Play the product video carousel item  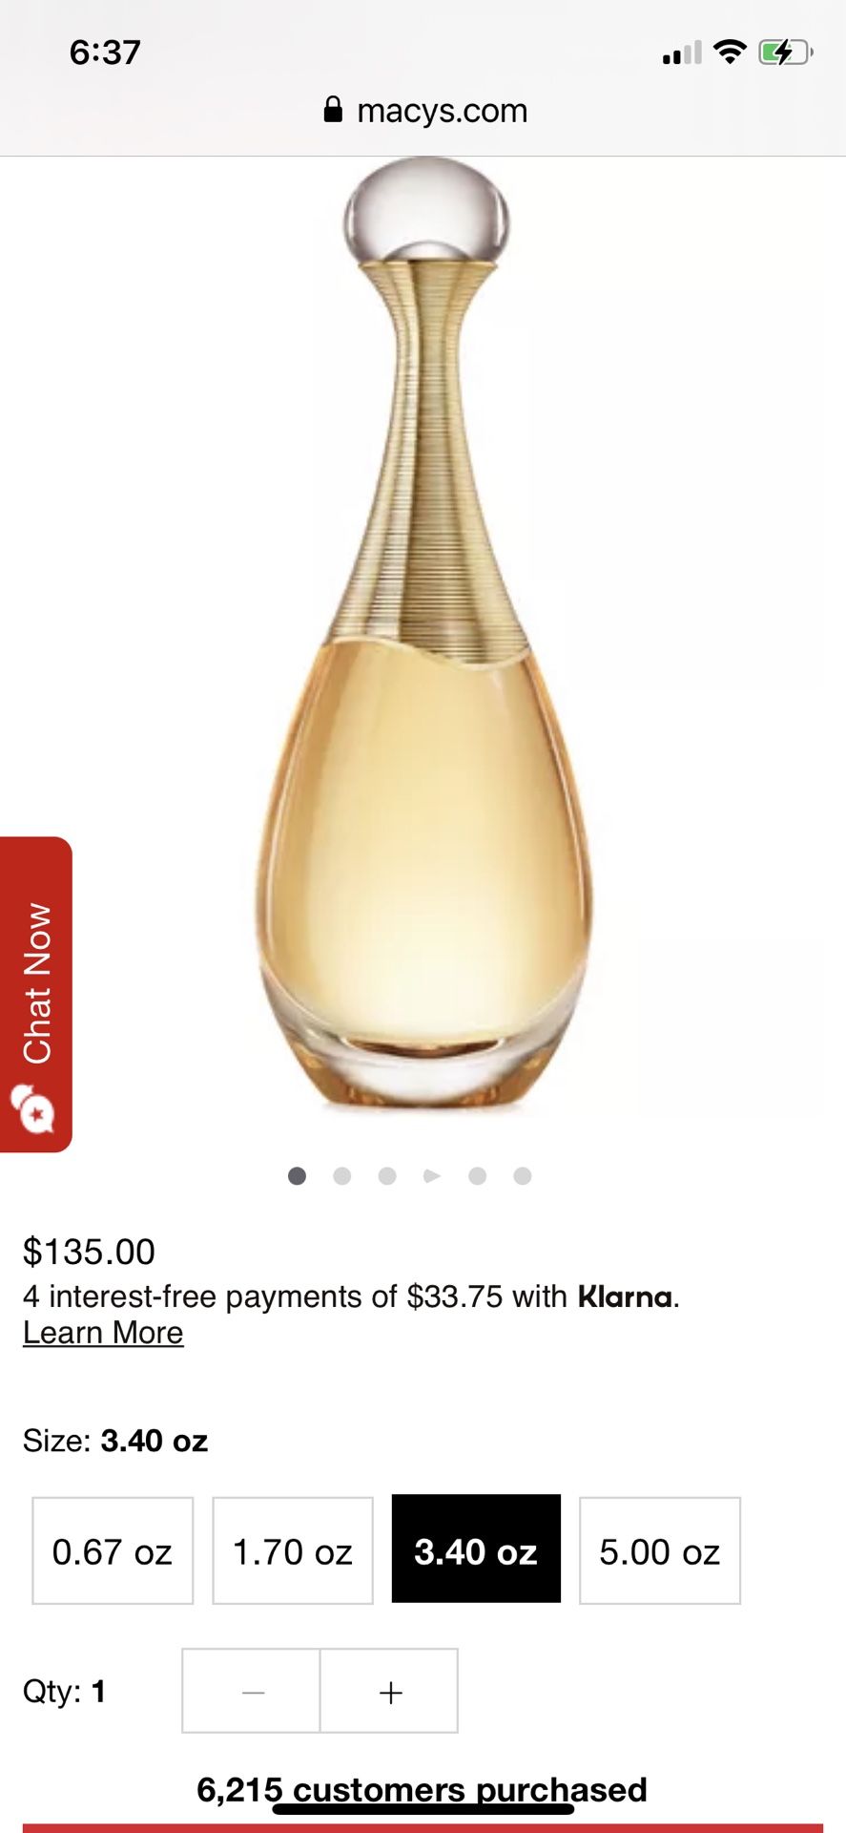[432, 1176]
